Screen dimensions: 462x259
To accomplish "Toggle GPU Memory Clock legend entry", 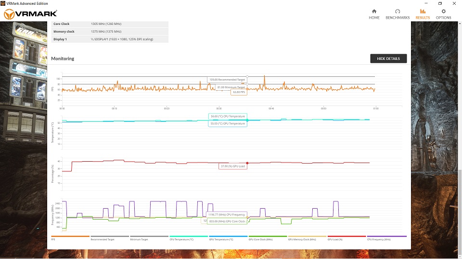I will click(307, 238).
